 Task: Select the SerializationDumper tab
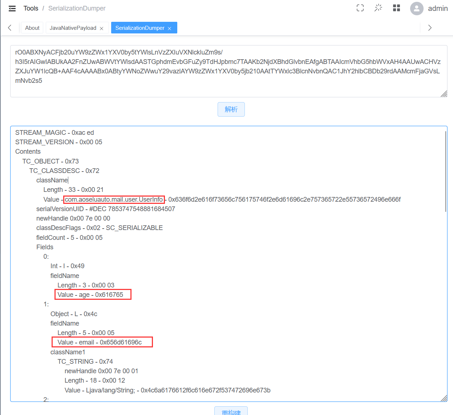(140, 28)
